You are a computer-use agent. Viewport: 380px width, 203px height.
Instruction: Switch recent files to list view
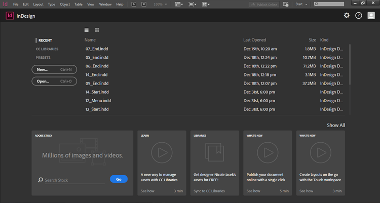(87, 30)
